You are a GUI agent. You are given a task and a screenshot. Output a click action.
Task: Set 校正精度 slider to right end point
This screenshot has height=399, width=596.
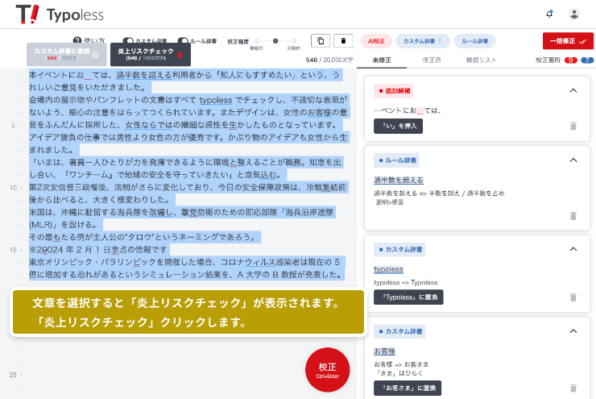click(x=294, y=40)
